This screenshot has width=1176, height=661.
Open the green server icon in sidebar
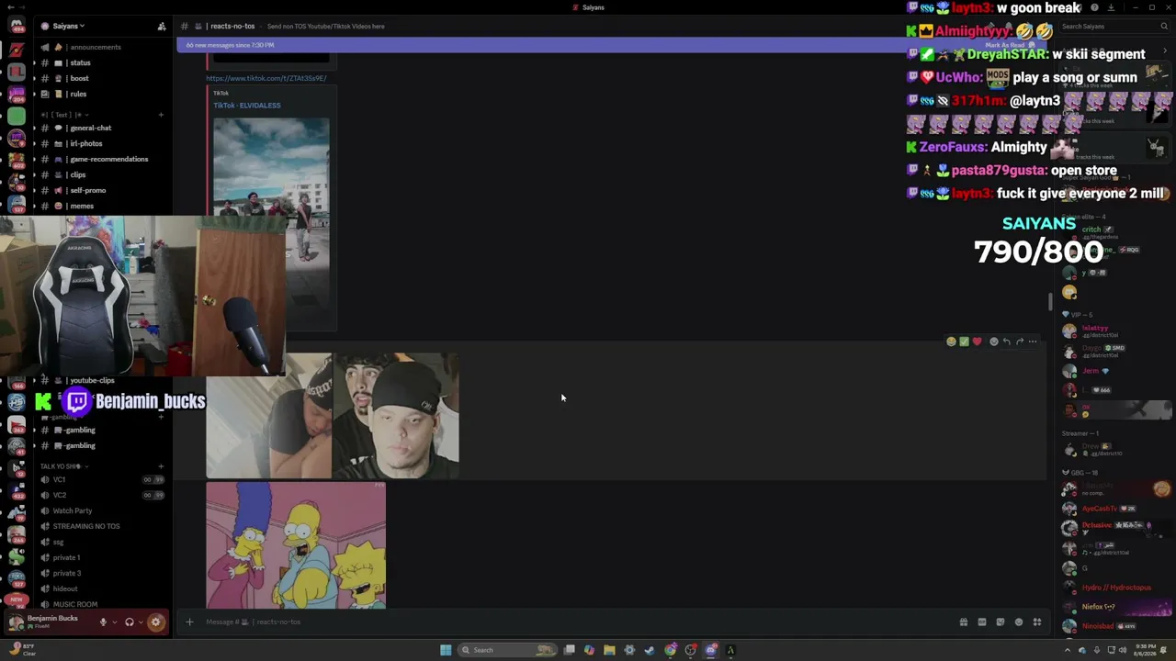17,116
